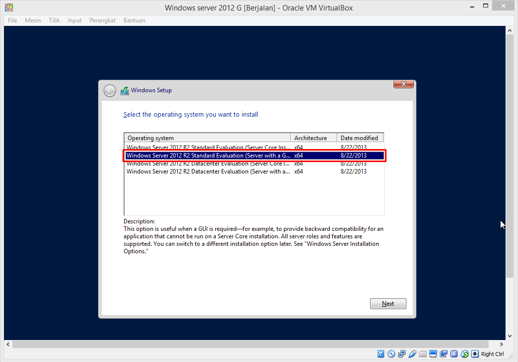
Task: Open the Perangkat menu
Action: (103, 20)
